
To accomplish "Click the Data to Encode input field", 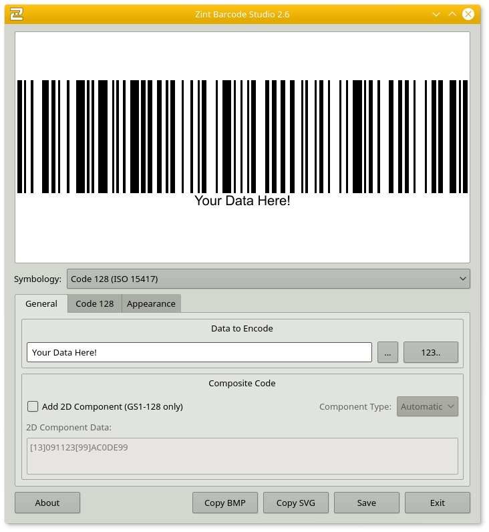I will (199, 352).
